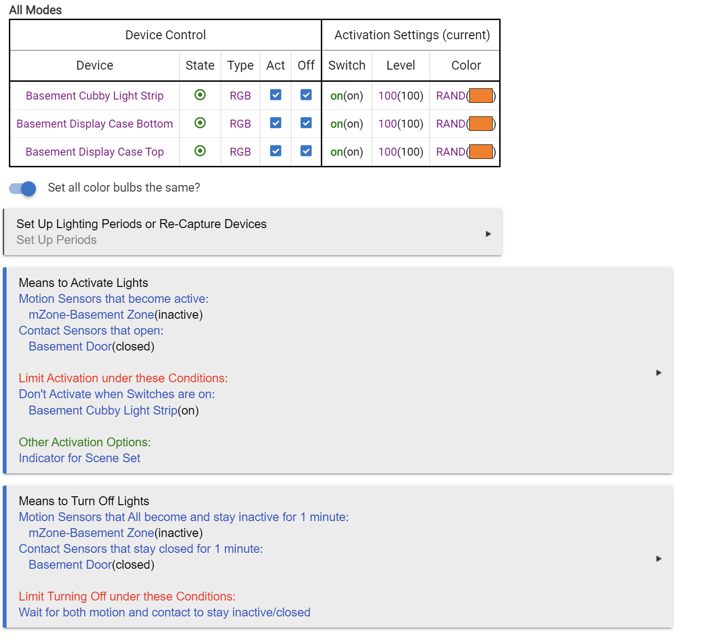
Task: Open Basement Display Case Bottom device link
Action: point(94,124)
